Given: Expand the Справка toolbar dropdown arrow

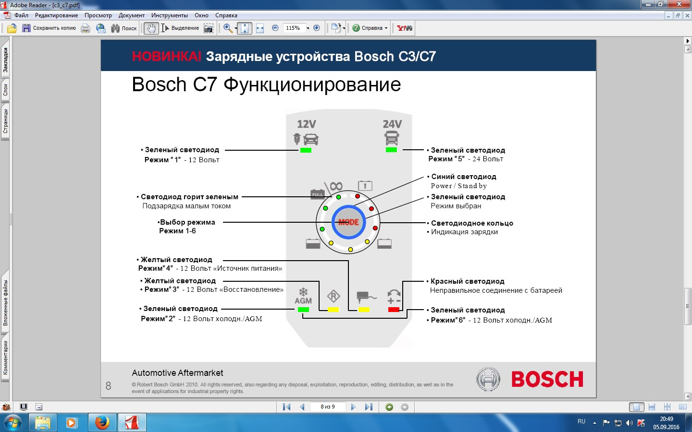Looking at the screenshot, I should [x=386, y=29].
